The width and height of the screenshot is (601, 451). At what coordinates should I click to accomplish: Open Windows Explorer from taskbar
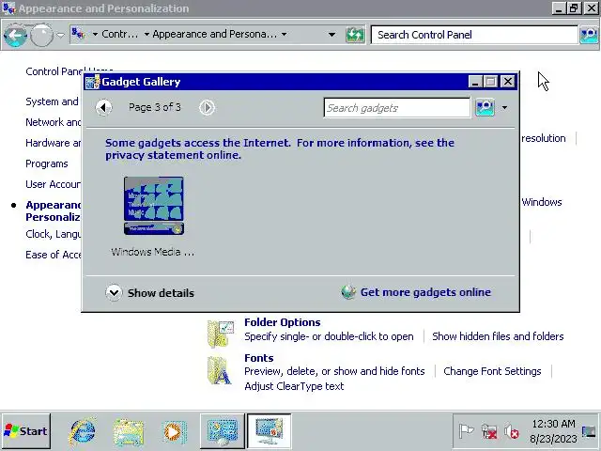click(129, 432)
